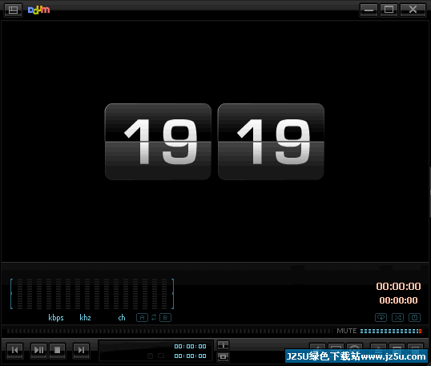Click the small repeat icon in display panel
This screenshot has height=366, width=431.
(x=161, y=356)
